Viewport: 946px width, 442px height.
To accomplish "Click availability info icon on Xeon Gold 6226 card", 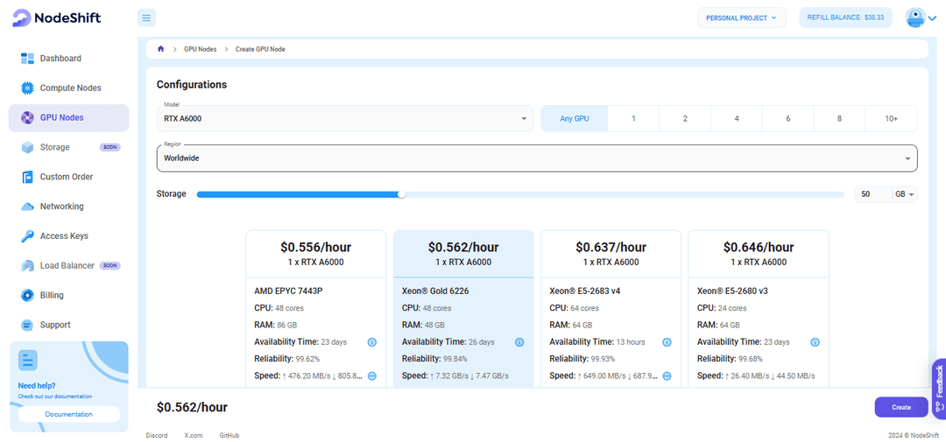I will click(519, 342).
